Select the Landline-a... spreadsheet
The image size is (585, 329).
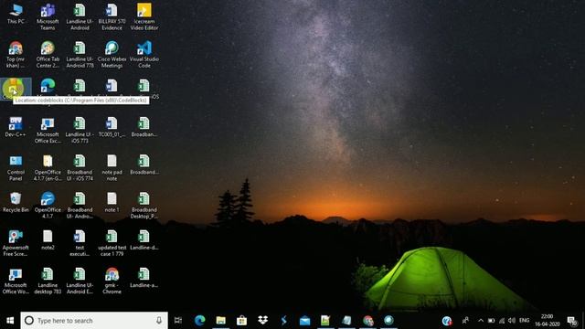(x=144, y=278)
